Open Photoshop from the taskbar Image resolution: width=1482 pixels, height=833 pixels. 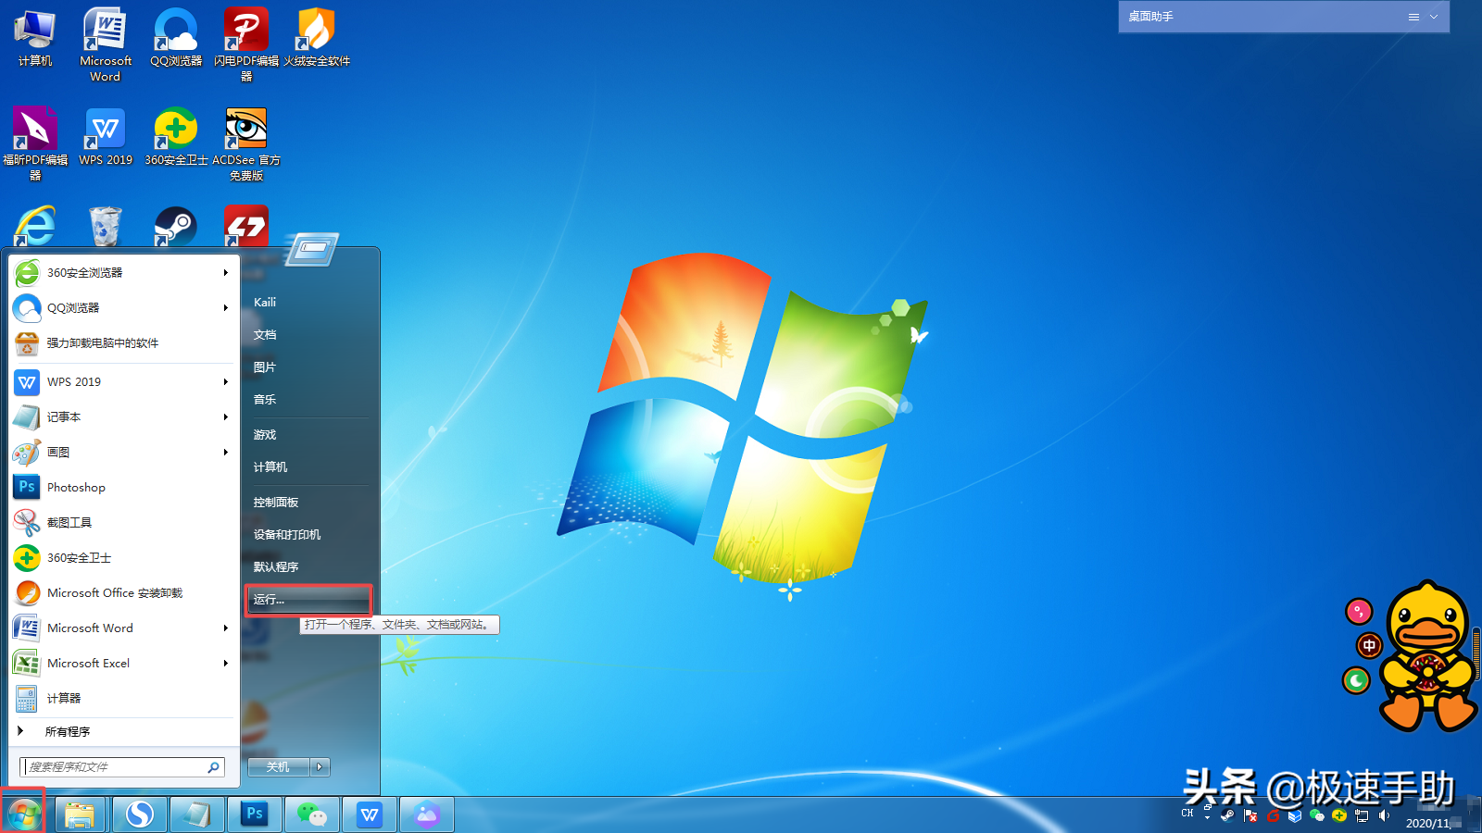coord(254,814)
